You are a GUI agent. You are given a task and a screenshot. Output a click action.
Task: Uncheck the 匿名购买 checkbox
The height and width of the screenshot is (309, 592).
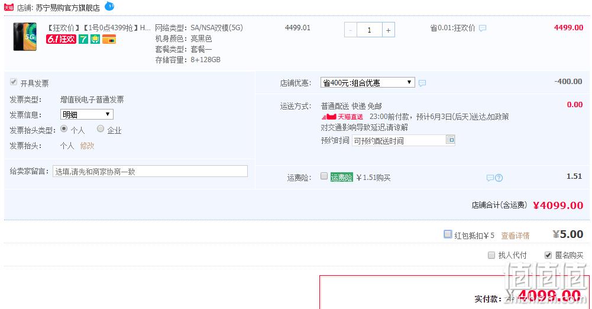click(x=548, y=255)
